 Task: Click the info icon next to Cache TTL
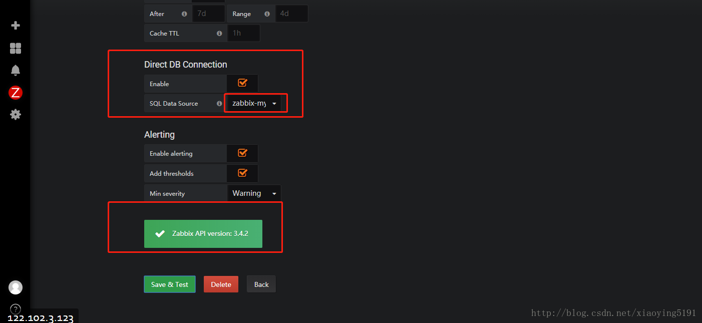219,33
